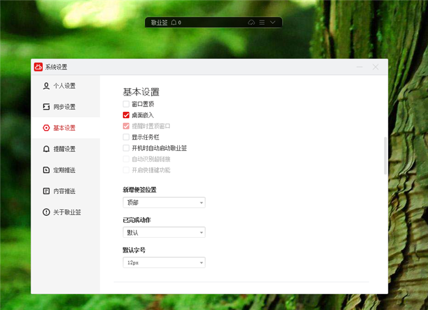The image size is (428, 310).
Task: Open 关于敬业签 section
Action: [x=65, y=212]
